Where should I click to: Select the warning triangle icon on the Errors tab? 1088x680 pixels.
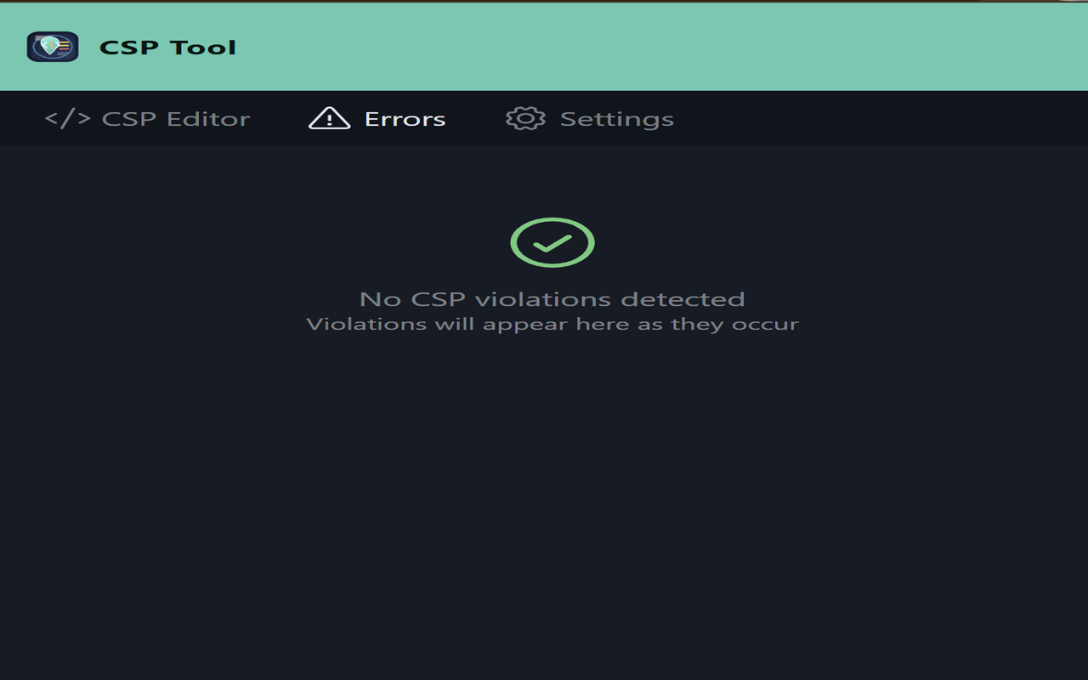[330, 118]
